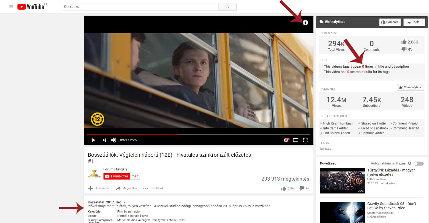The height and width of the screenshot is (223, 429).
Task: Play the video
Action: pyautogui.click(x=93, y=140)
